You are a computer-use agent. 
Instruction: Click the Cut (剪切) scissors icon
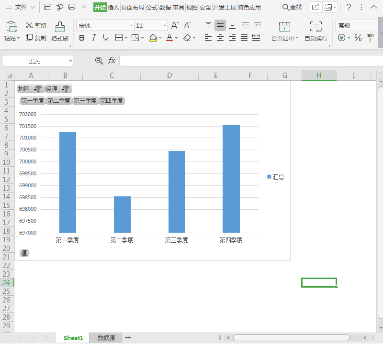[29, 25]
